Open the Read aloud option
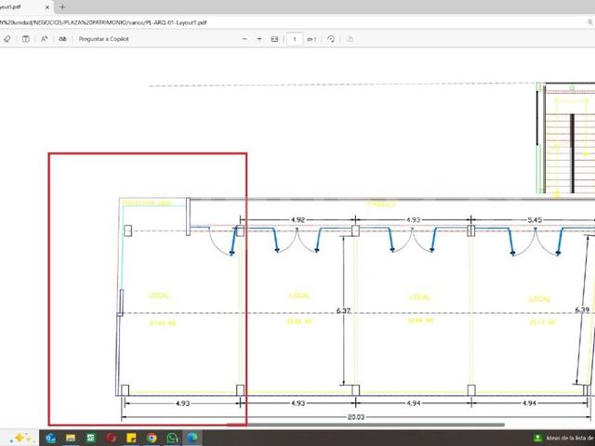Screen dimensions: 595x446 (x=44, y=39)
